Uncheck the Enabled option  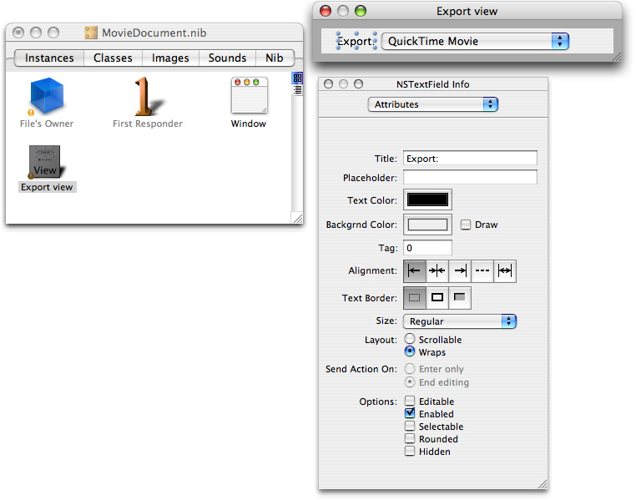tap(410, 413)
